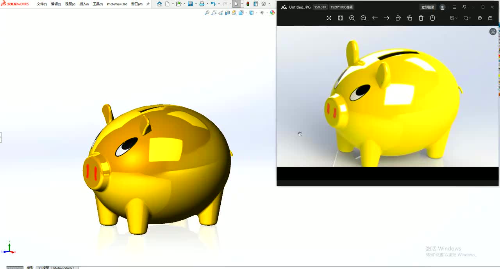The width and height of the screenshot is (500, 269).
Task: Save the model with the floppy icon
Action: tap(190, 4)
